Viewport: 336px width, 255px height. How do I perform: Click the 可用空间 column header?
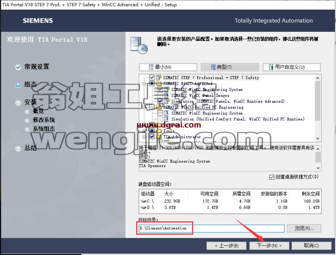(209, 194)
